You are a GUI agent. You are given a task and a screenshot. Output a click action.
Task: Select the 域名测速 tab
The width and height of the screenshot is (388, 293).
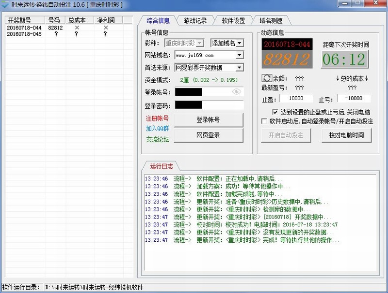(x=272, y=20)
